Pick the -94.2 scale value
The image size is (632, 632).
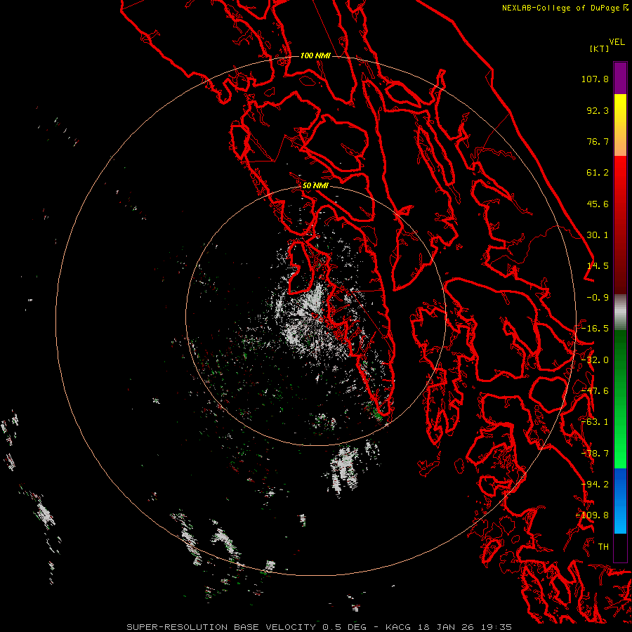[595, 485]
